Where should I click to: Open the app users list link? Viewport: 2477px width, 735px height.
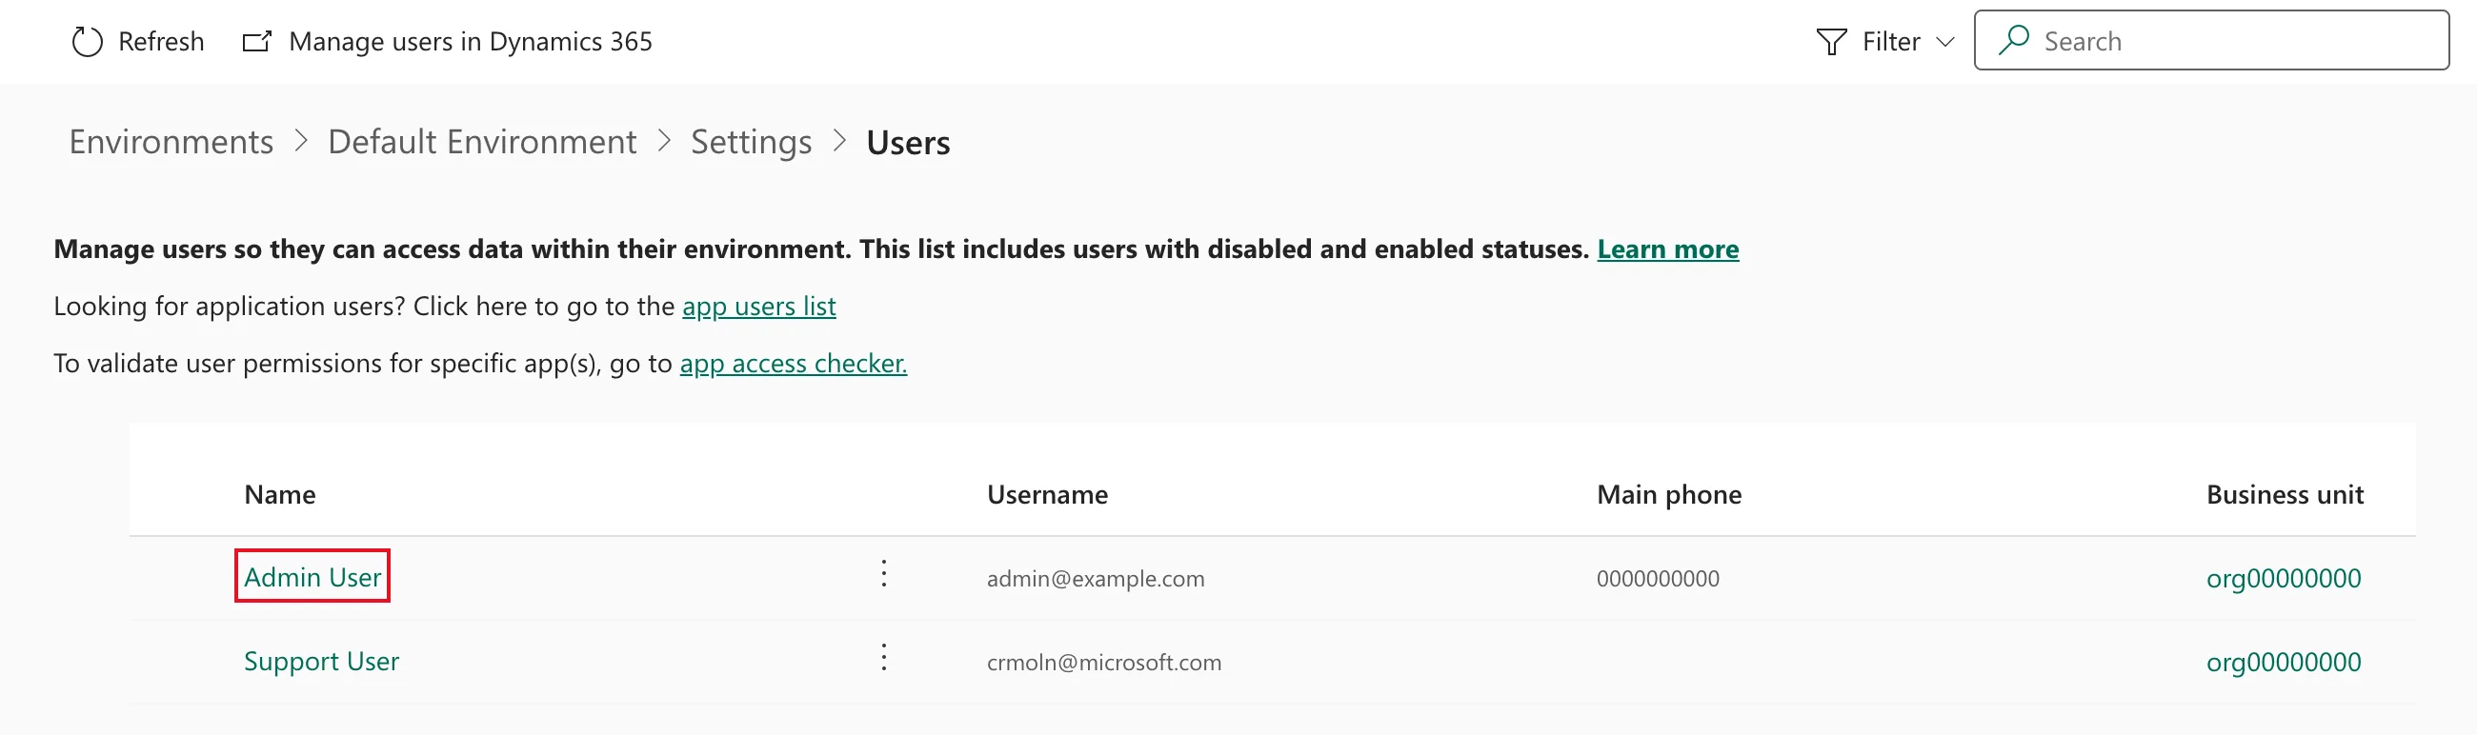click(758, 306)
